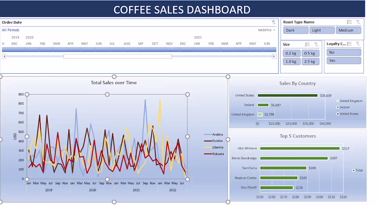Click the 1.0 kg size button

(291, 61)
